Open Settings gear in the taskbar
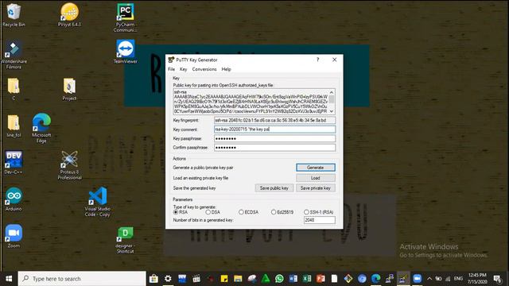 pos(168,279)
